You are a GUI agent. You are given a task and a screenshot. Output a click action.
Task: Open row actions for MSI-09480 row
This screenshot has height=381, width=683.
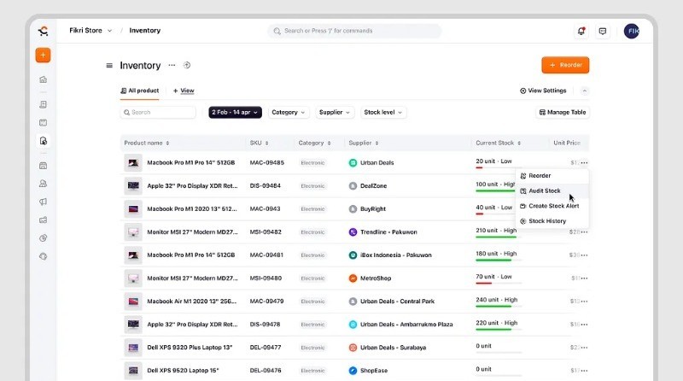[x=584, y=278]
